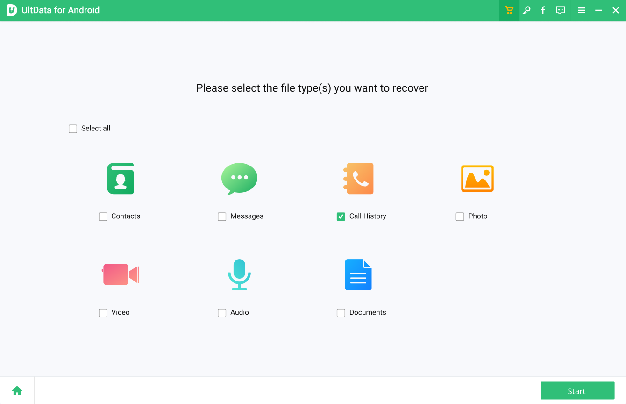Select the blue Documents file icon
626x404 pixels.
pos(358,274)
